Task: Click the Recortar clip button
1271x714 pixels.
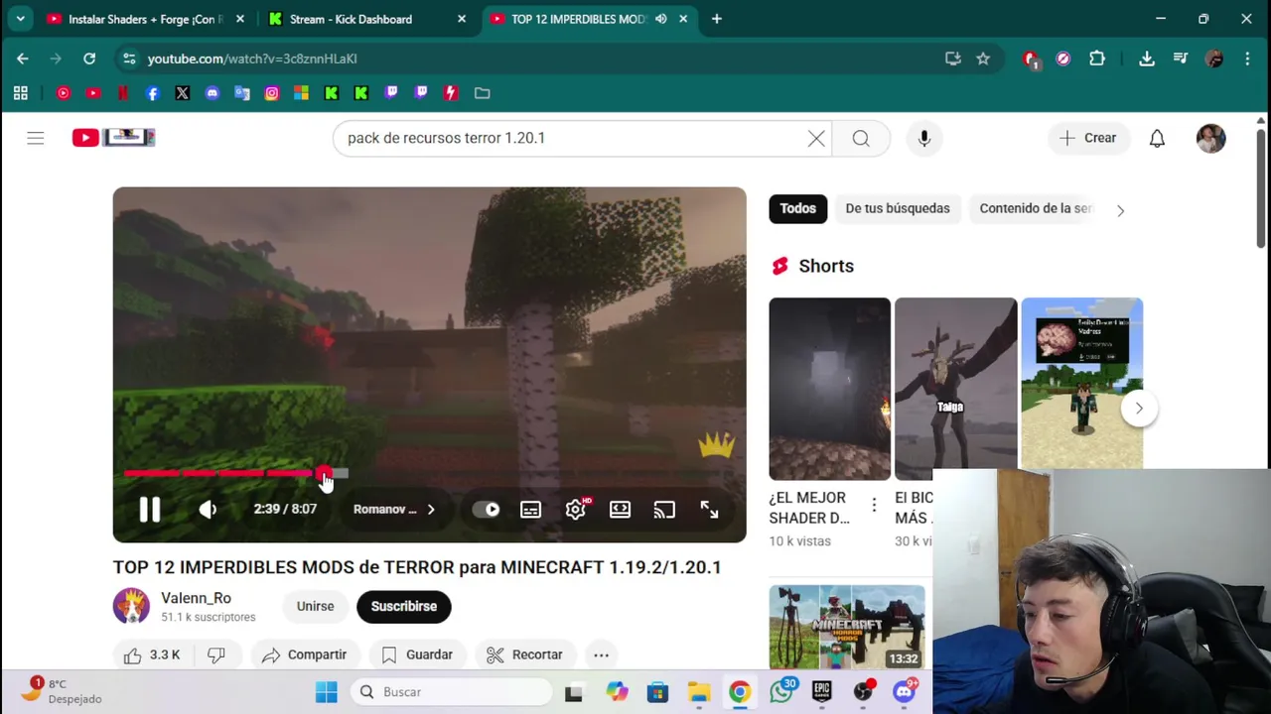Action: [524, 654]
